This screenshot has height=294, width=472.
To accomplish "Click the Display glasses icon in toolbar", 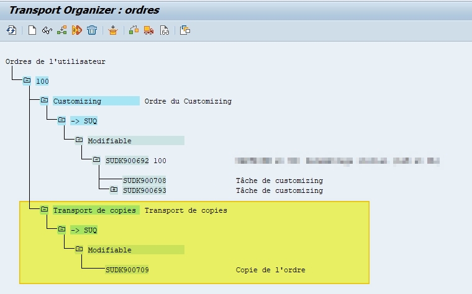I will pos(47,30).
